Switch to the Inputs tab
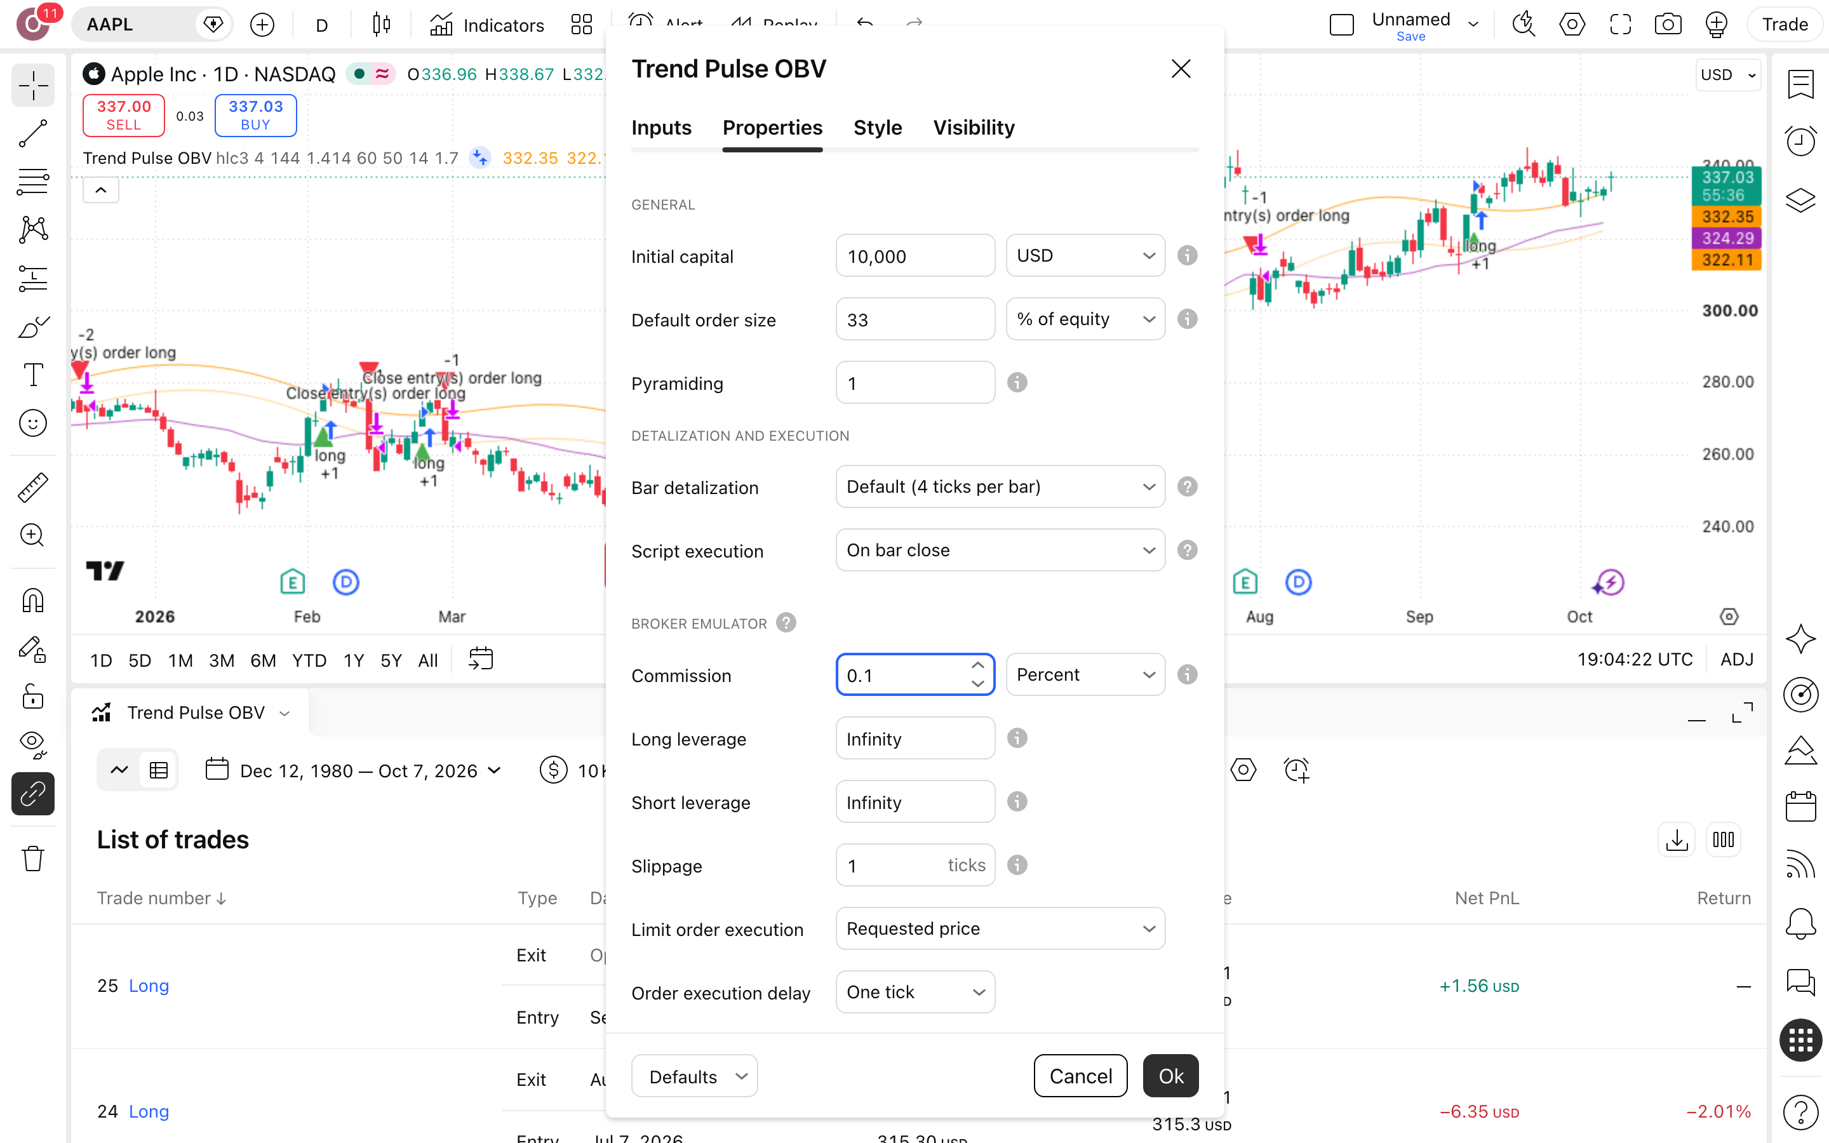Viewport: 1829px width, 1143px height. point(661,128)
